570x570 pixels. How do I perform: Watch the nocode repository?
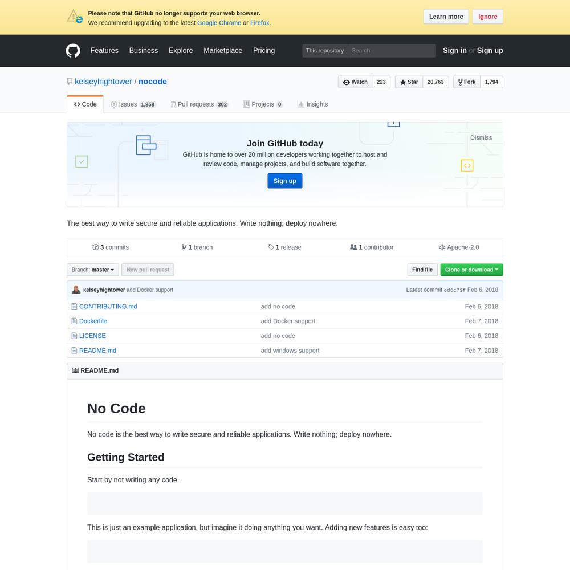355,82
